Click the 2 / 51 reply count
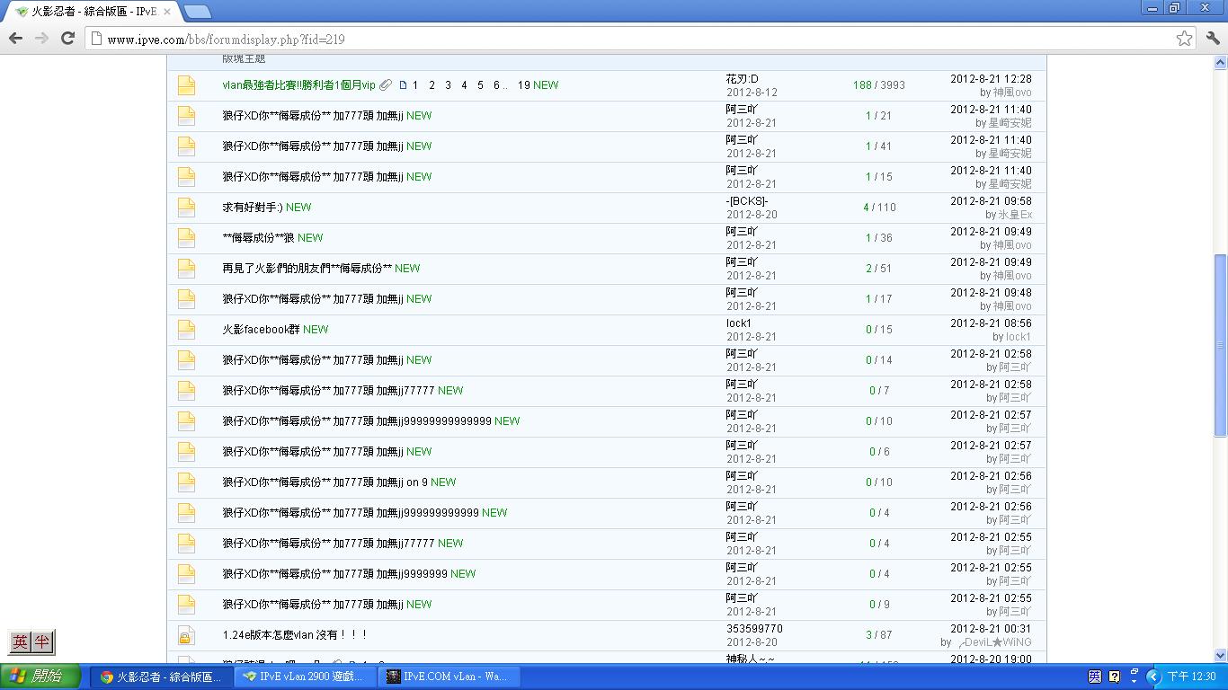The height and width of the screenshot is (690, 1228). (x=878, y=269)
